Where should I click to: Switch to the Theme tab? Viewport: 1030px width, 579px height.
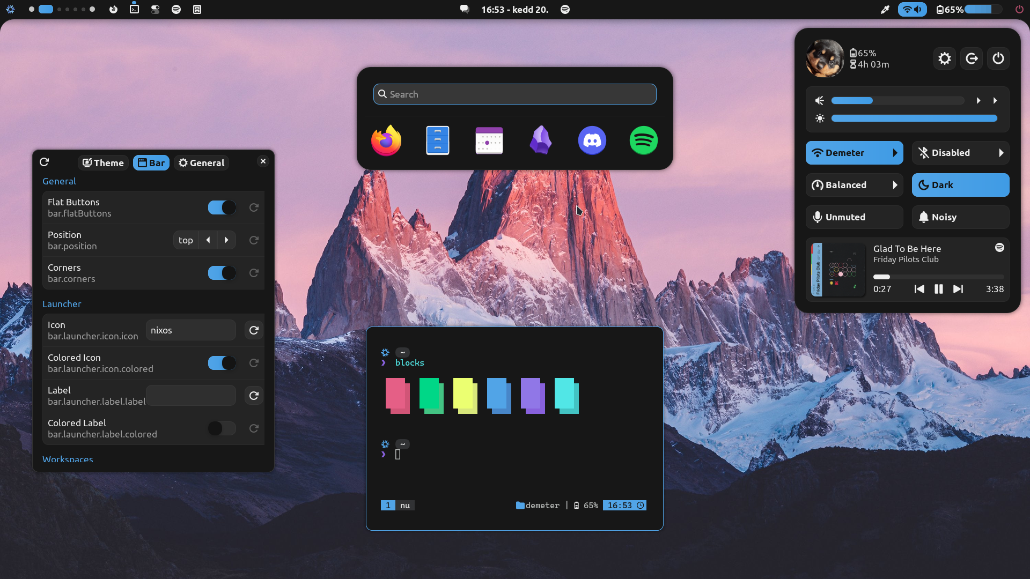coord(102,162)
